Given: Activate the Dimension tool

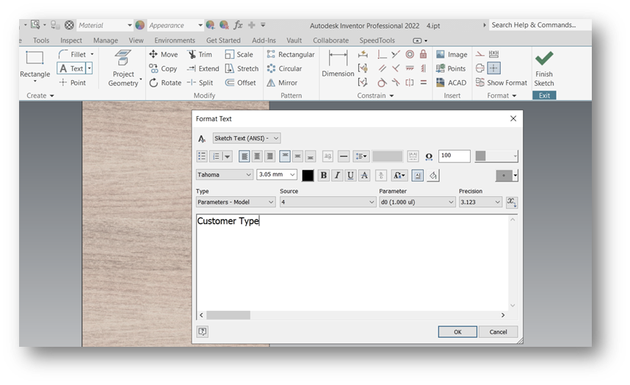Looking at the screenshot, I should (x=338, y=63).
